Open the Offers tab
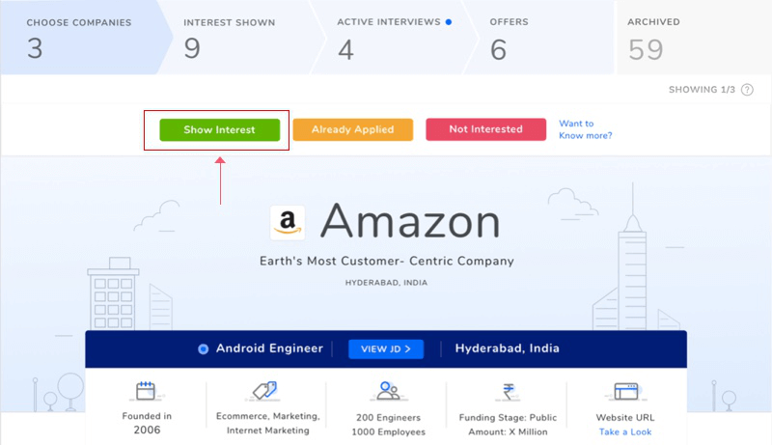 pos(539,38)
